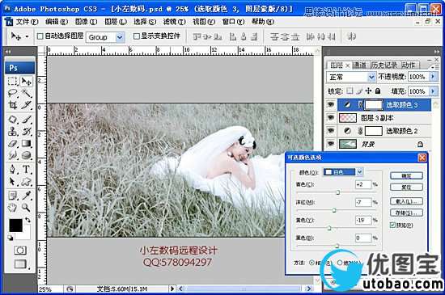Enable 显示变换控件 checkbox
This screenshot has height=295, width=445.
(x=137, y=36)
